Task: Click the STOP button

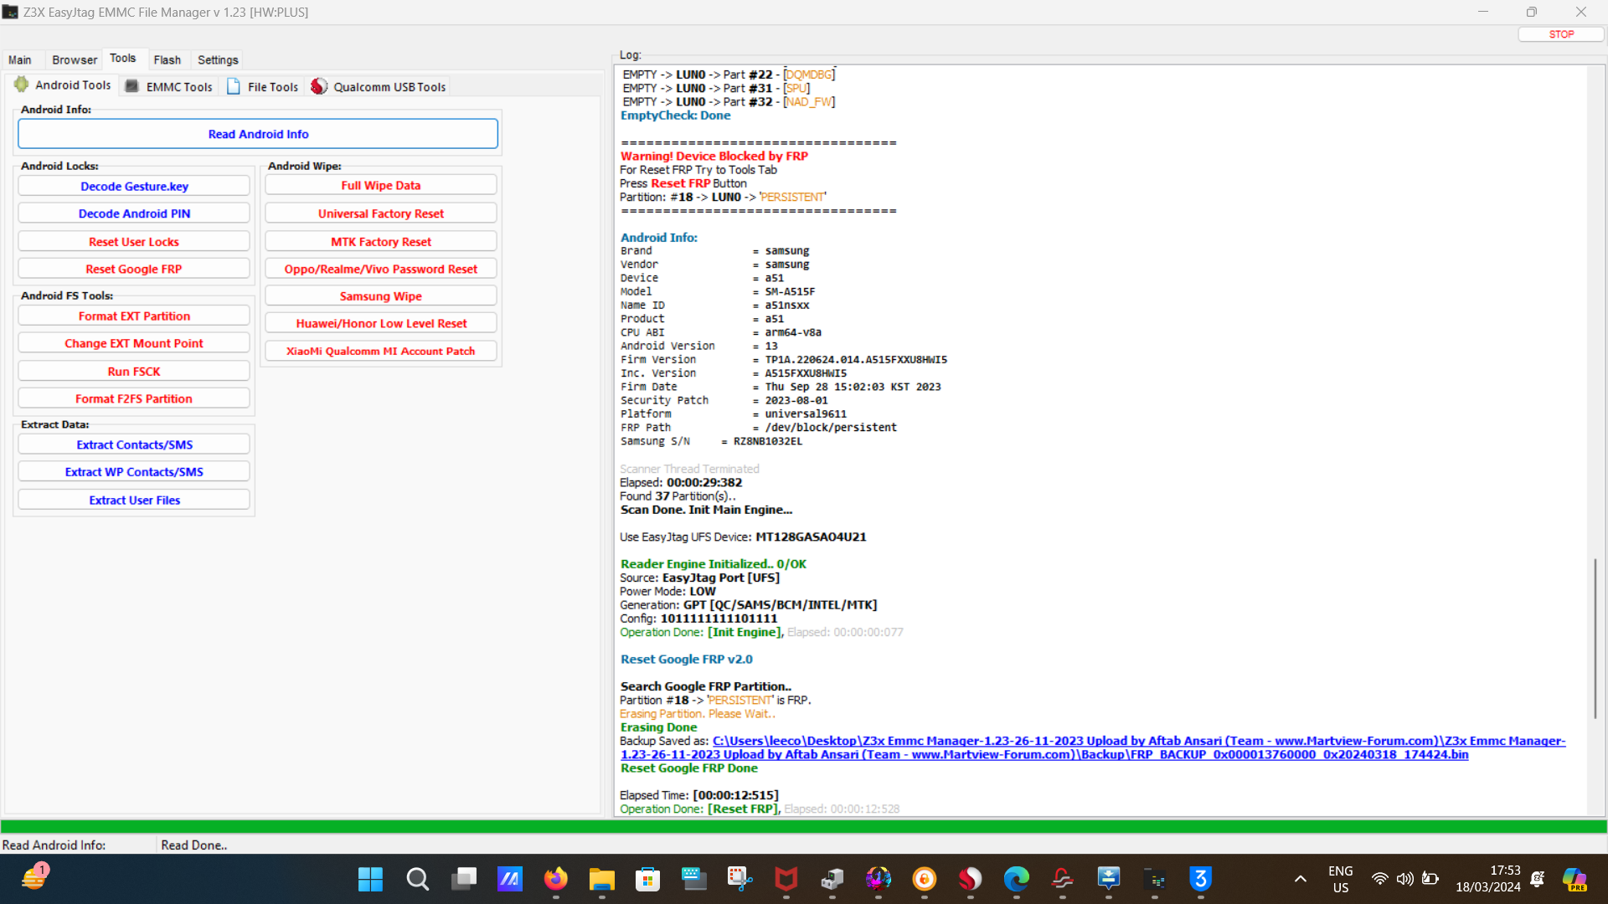Action: 1561,34
